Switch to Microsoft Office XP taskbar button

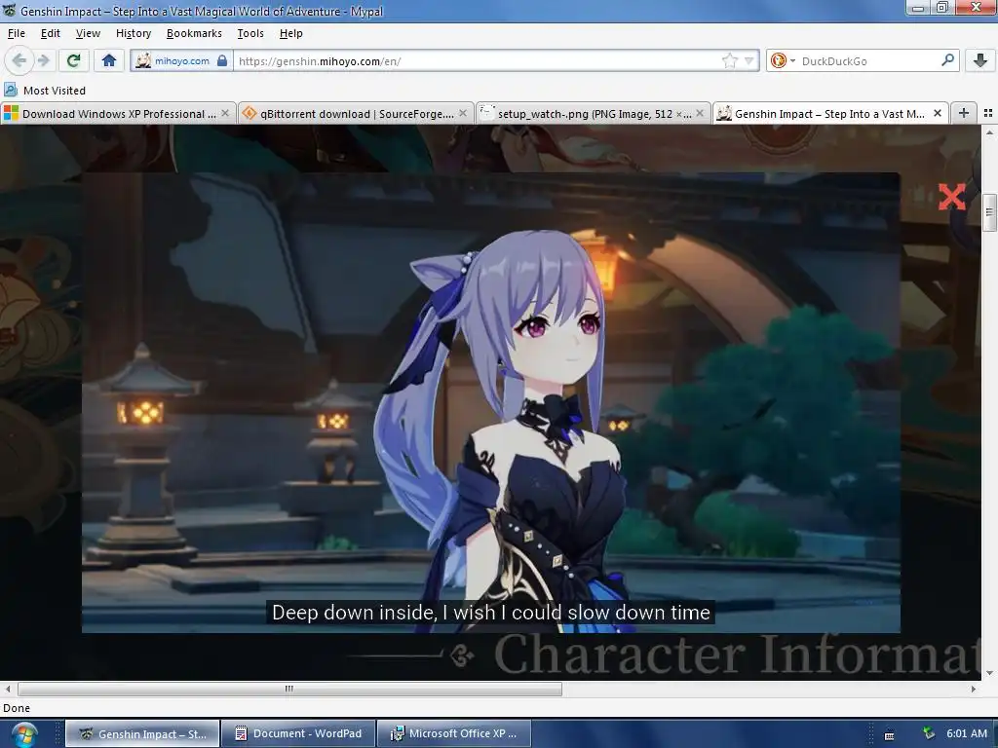click(454, 734)
